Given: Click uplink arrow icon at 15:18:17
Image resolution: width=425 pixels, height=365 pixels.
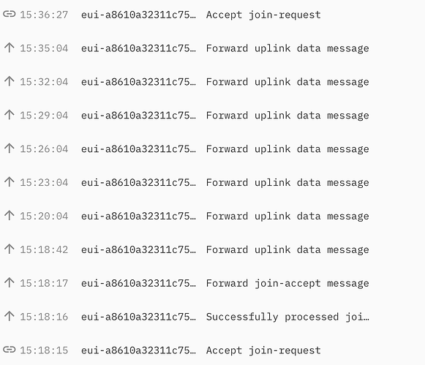Looking at the screenshot, I should click(x=10, y=282).
